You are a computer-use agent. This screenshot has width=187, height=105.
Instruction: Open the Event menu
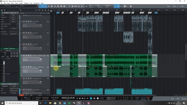click(x=16, y=3)
